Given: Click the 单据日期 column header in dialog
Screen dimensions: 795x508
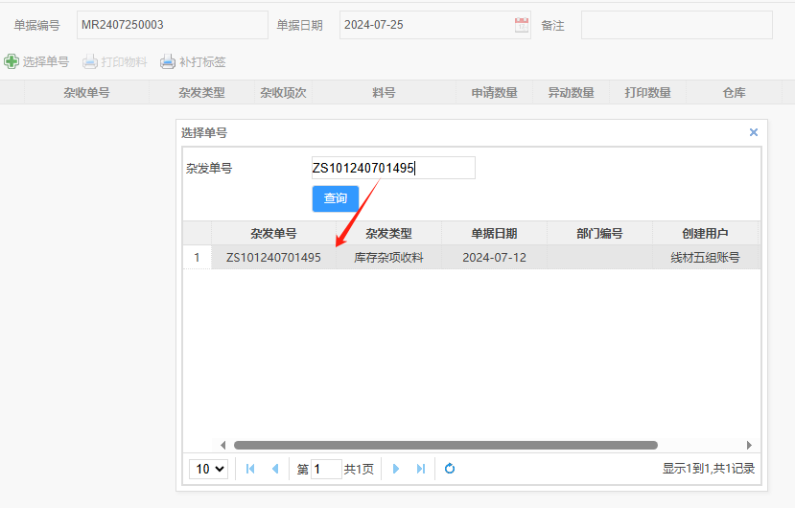Looking at the screenshot, I should (x=494, y=233).
